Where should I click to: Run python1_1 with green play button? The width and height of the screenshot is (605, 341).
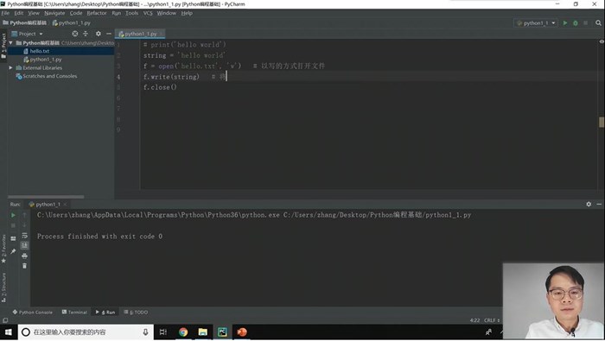point(565,23)
